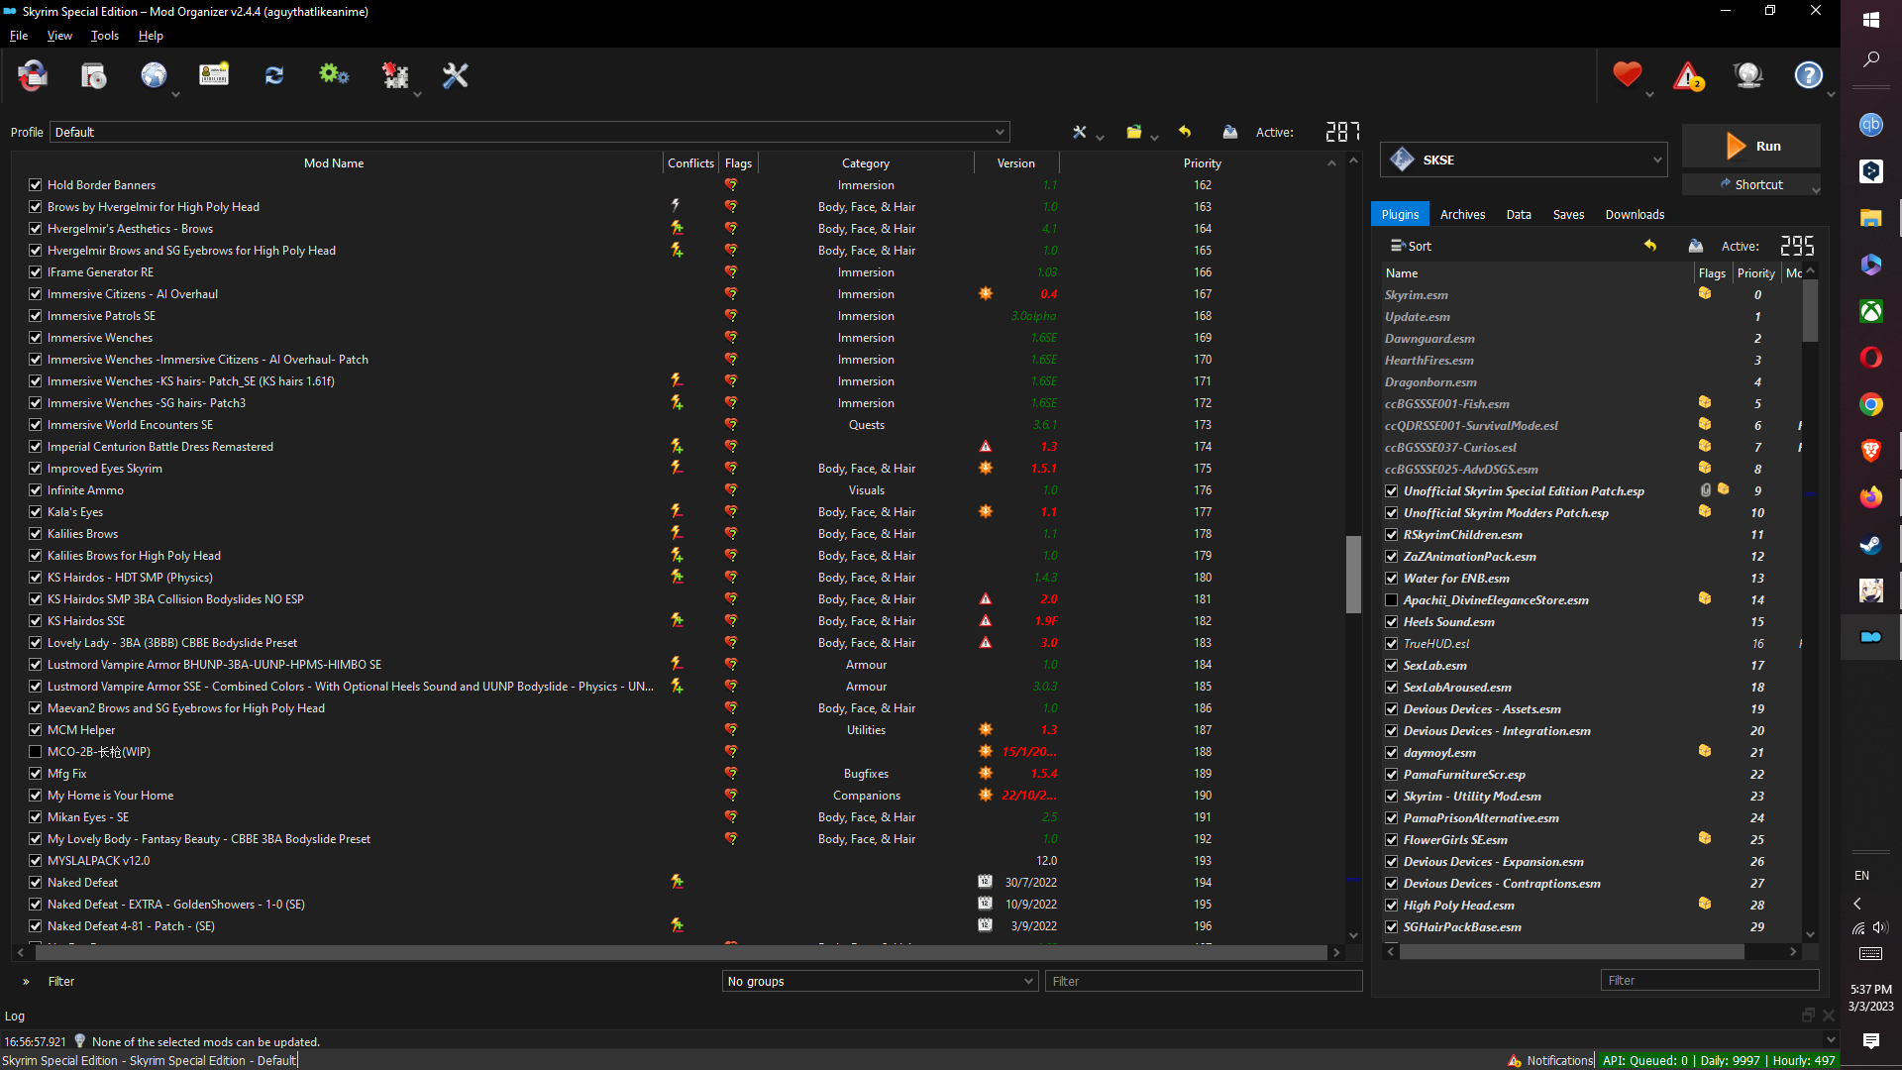Open the Profiles card toolbar icon
The width and height of the screenshot is (1902, 1070).
(x=214, y=75)
